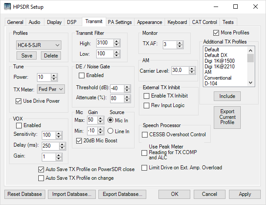Viewport: 266px width, 205px height.
Task: Select Mic In source radio button
Action: tap(110, 120)
